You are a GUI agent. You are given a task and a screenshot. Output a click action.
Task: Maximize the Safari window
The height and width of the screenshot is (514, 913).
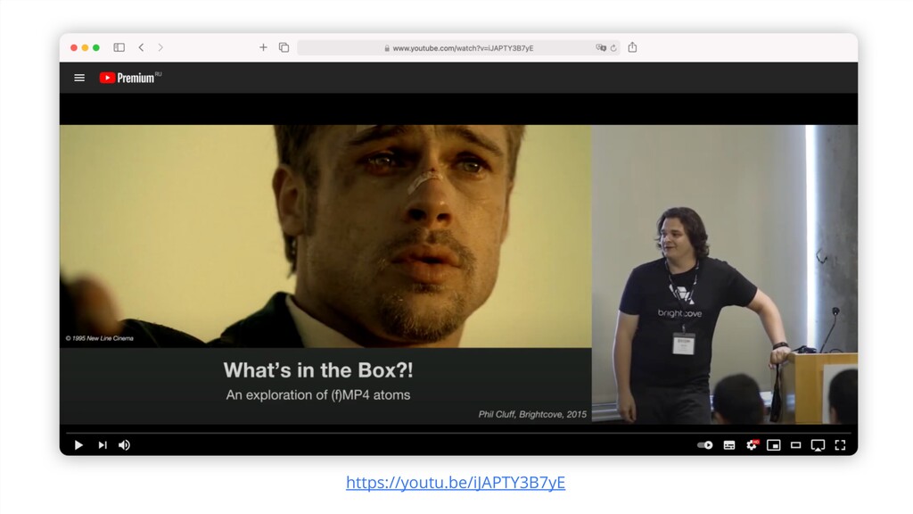[96, 48]
